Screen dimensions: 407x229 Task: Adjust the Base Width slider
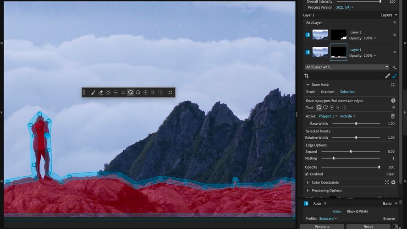(356, 124)
